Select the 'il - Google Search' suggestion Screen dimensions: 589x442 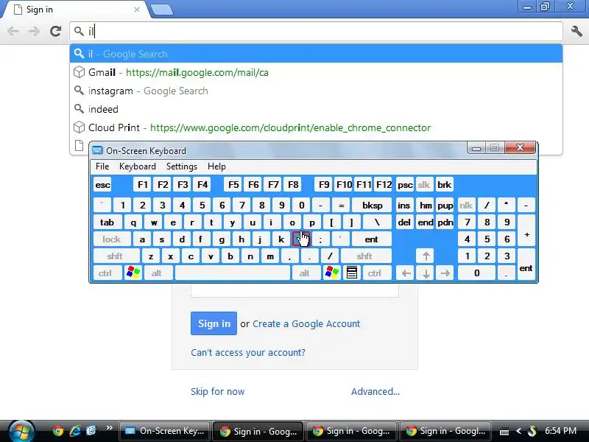coord(316,54)
